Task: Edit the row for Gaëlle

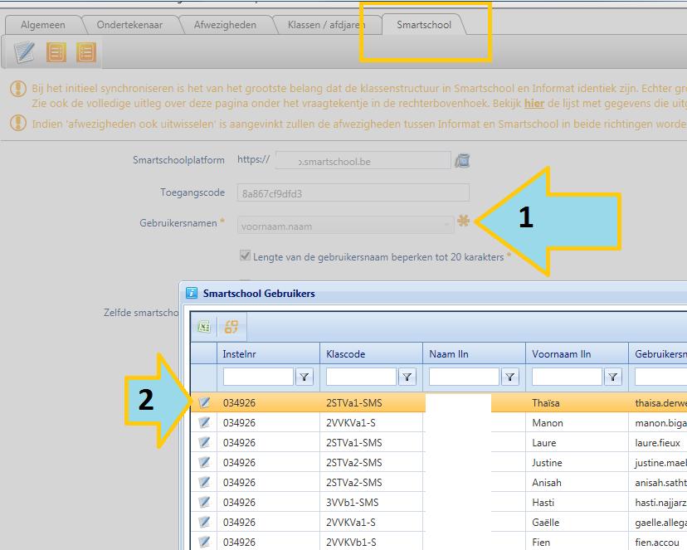Action: 204,522
